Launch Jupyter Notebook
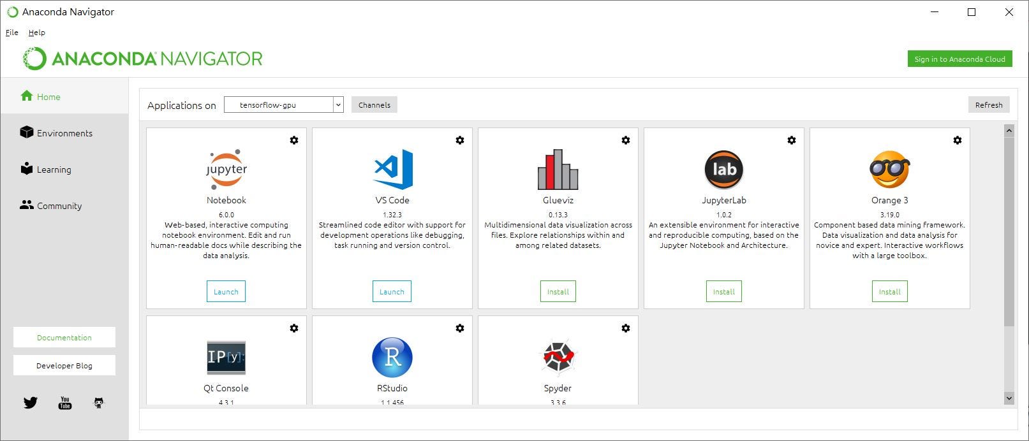This screenshot has height=441, width=1029. coord(226,291)
